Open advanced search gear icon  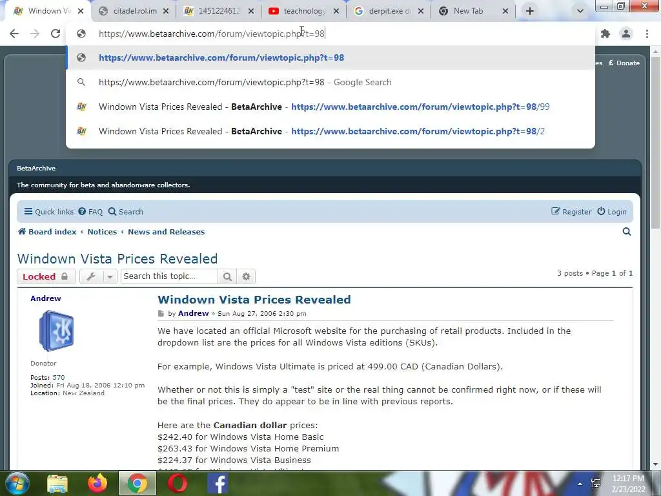click(246, 276)
